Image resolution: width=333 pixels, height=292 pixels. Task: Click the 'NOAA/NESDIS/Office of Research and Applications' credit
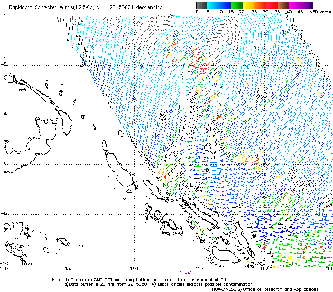coord(265,289)
